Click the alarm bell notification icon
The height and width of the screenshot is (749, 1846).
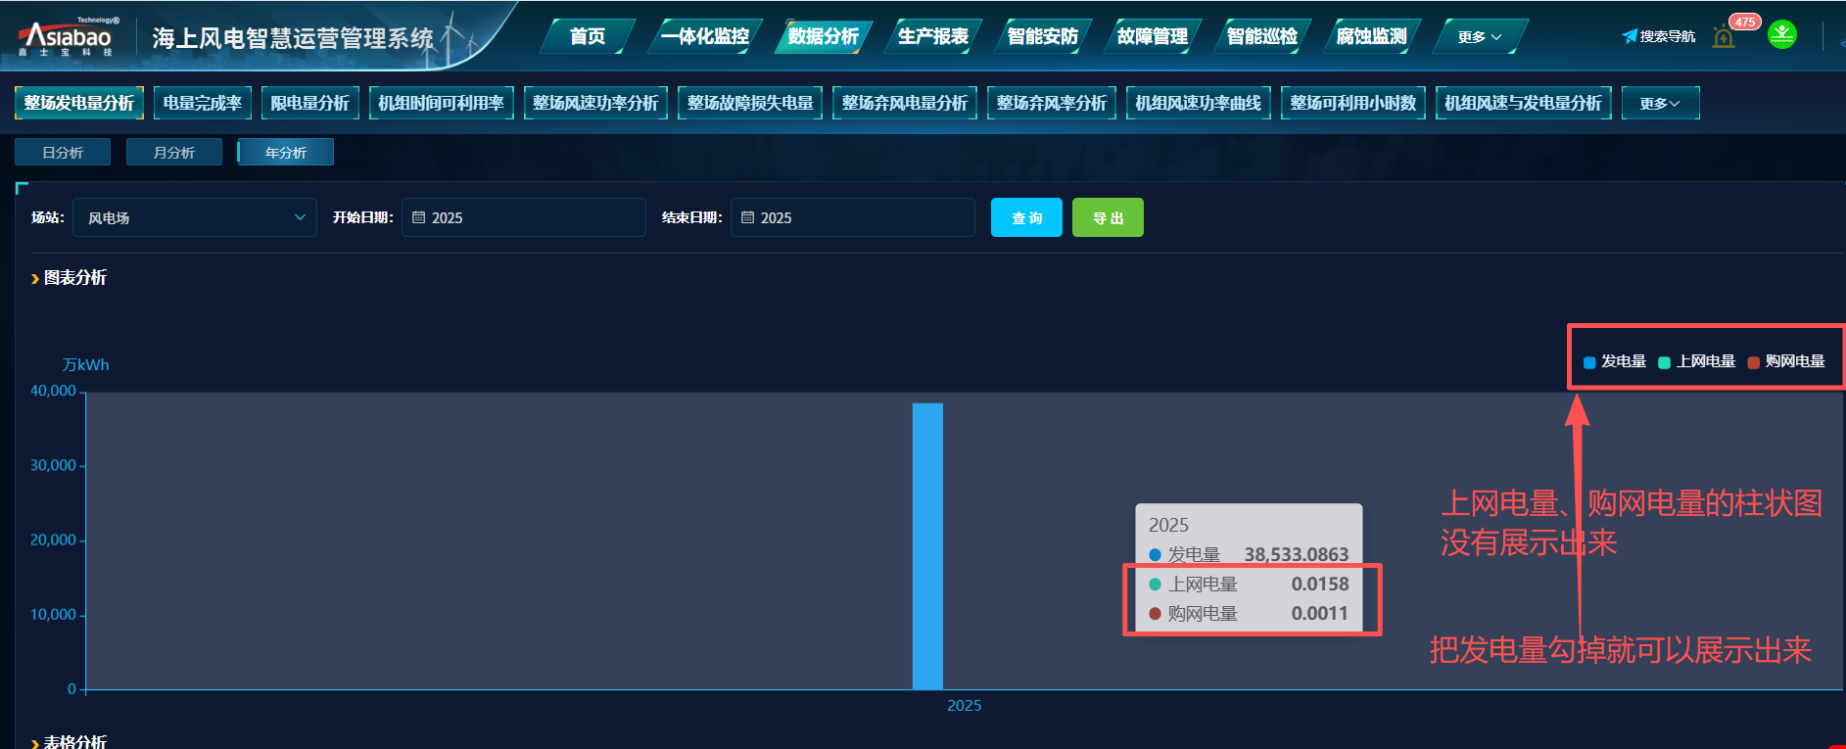(x=1724, y=37)
